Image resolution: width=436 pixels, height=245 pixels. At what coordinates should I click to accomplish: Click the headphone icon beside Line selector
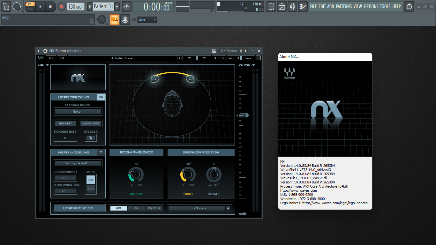pos(134,20)
